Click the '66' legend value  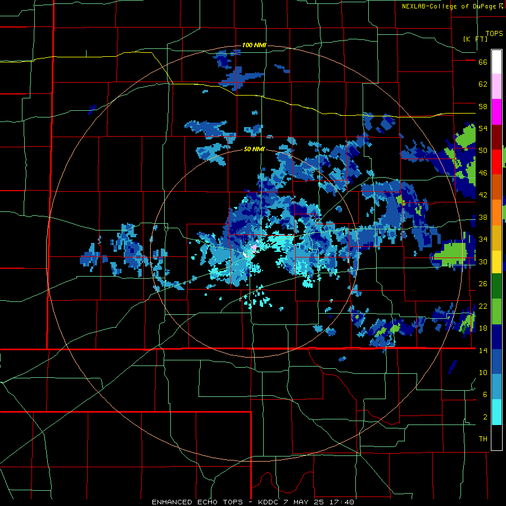click(x=483, y=62)
